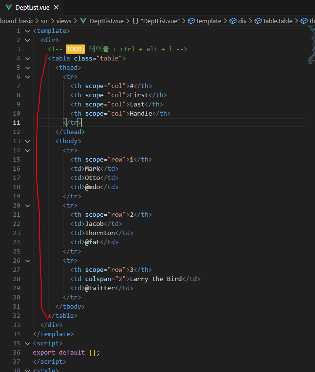Viewport: 315px width, 372px height.
Task: Click closing </table> tag on line 32
Action: (x=63, y=316)
